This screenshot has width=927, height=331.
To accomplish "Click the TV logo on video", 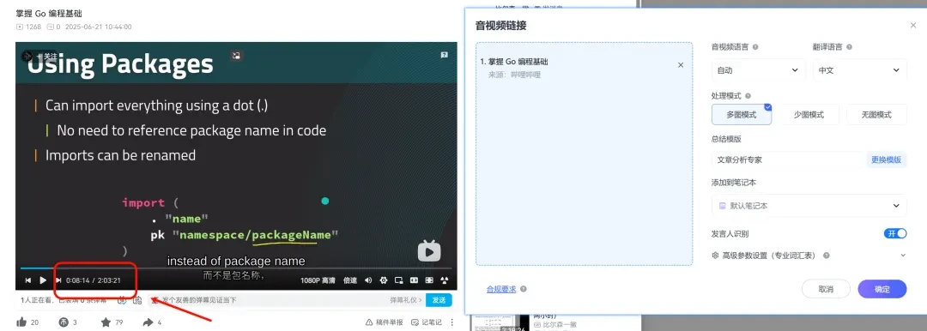I will point(429,251).
